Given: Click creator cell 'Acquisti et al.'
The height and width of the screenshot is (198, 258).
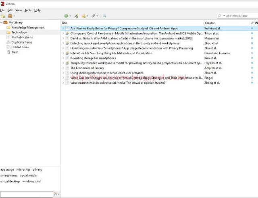Looking at the screenshot, I should (213, 68).
